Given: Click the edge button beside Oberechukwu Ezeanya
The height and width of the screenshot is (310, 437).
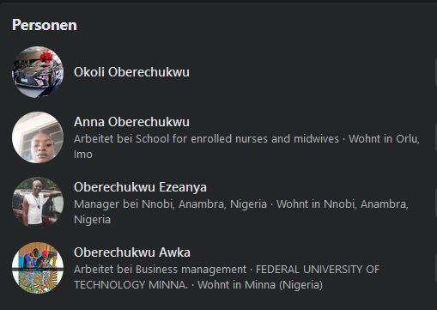Looking at the screenshot, I should [435, 203].
